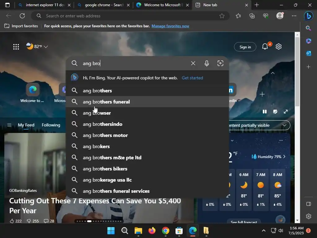The width and height of the screenshot is (317, 238).
Task: Open notifications bell with badge 4
Action: pos(265,46)
